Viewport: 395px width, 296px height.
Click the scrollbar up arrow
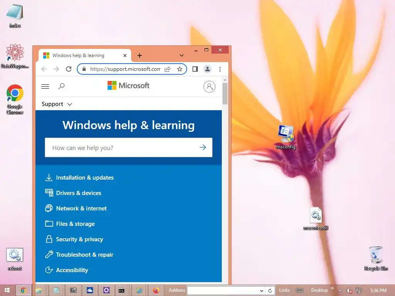225,80
